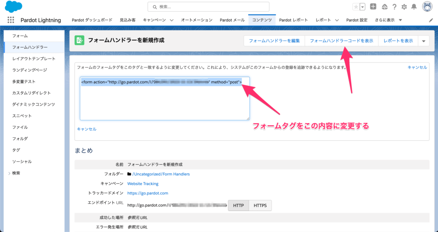Click the form handler page icon
438x232 pixels.
(79, 40)
